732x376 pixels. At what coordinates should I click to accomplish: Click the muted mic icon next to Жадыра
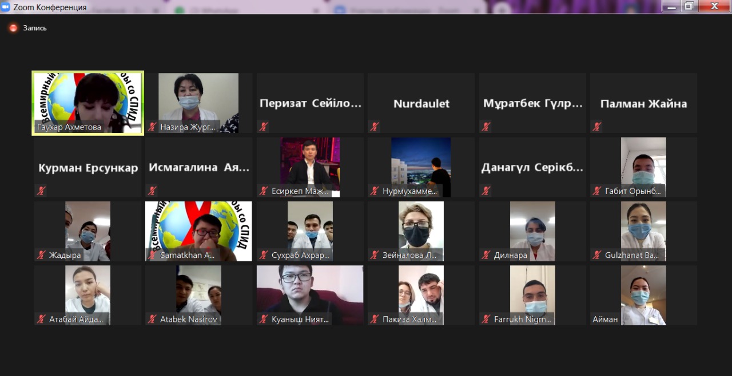pos(41,255)
